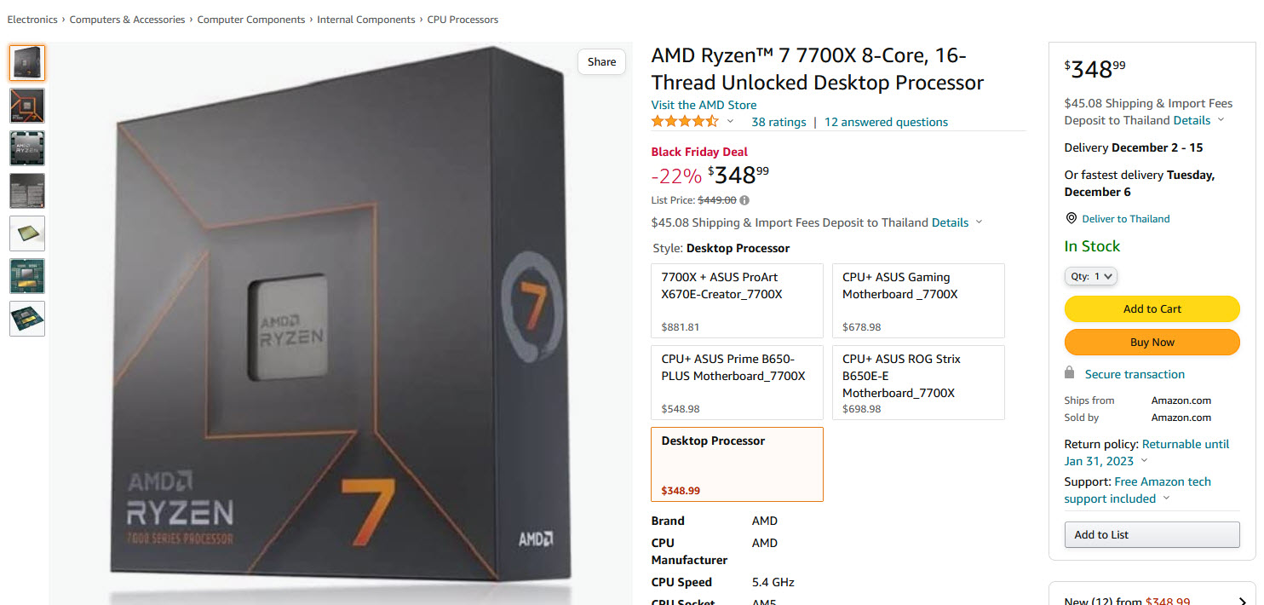Click the Add to Cart button
Viewport: 1264px width, 605px height.
(1152, 308)
